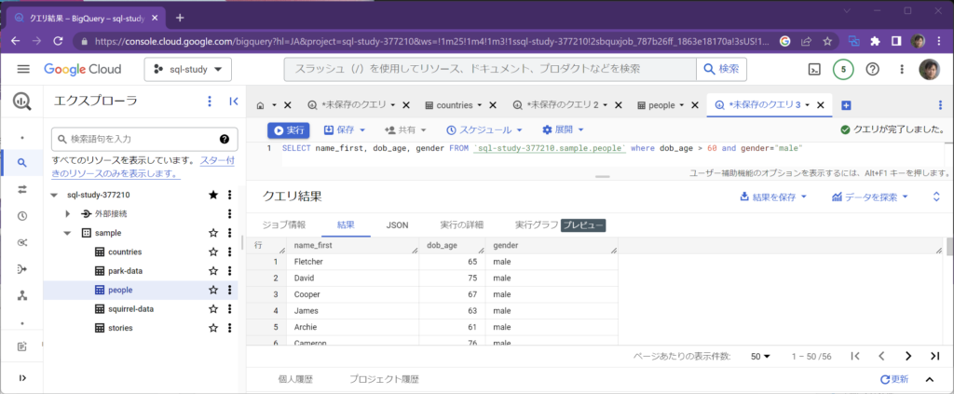
Task: Open more actions for stories table
Action: (229, 328)
